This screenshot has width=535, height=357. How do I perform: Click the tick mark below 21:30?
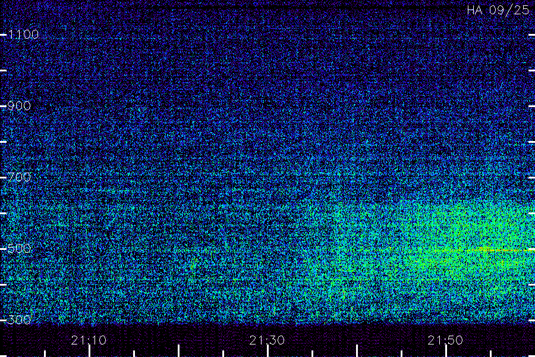267,351
